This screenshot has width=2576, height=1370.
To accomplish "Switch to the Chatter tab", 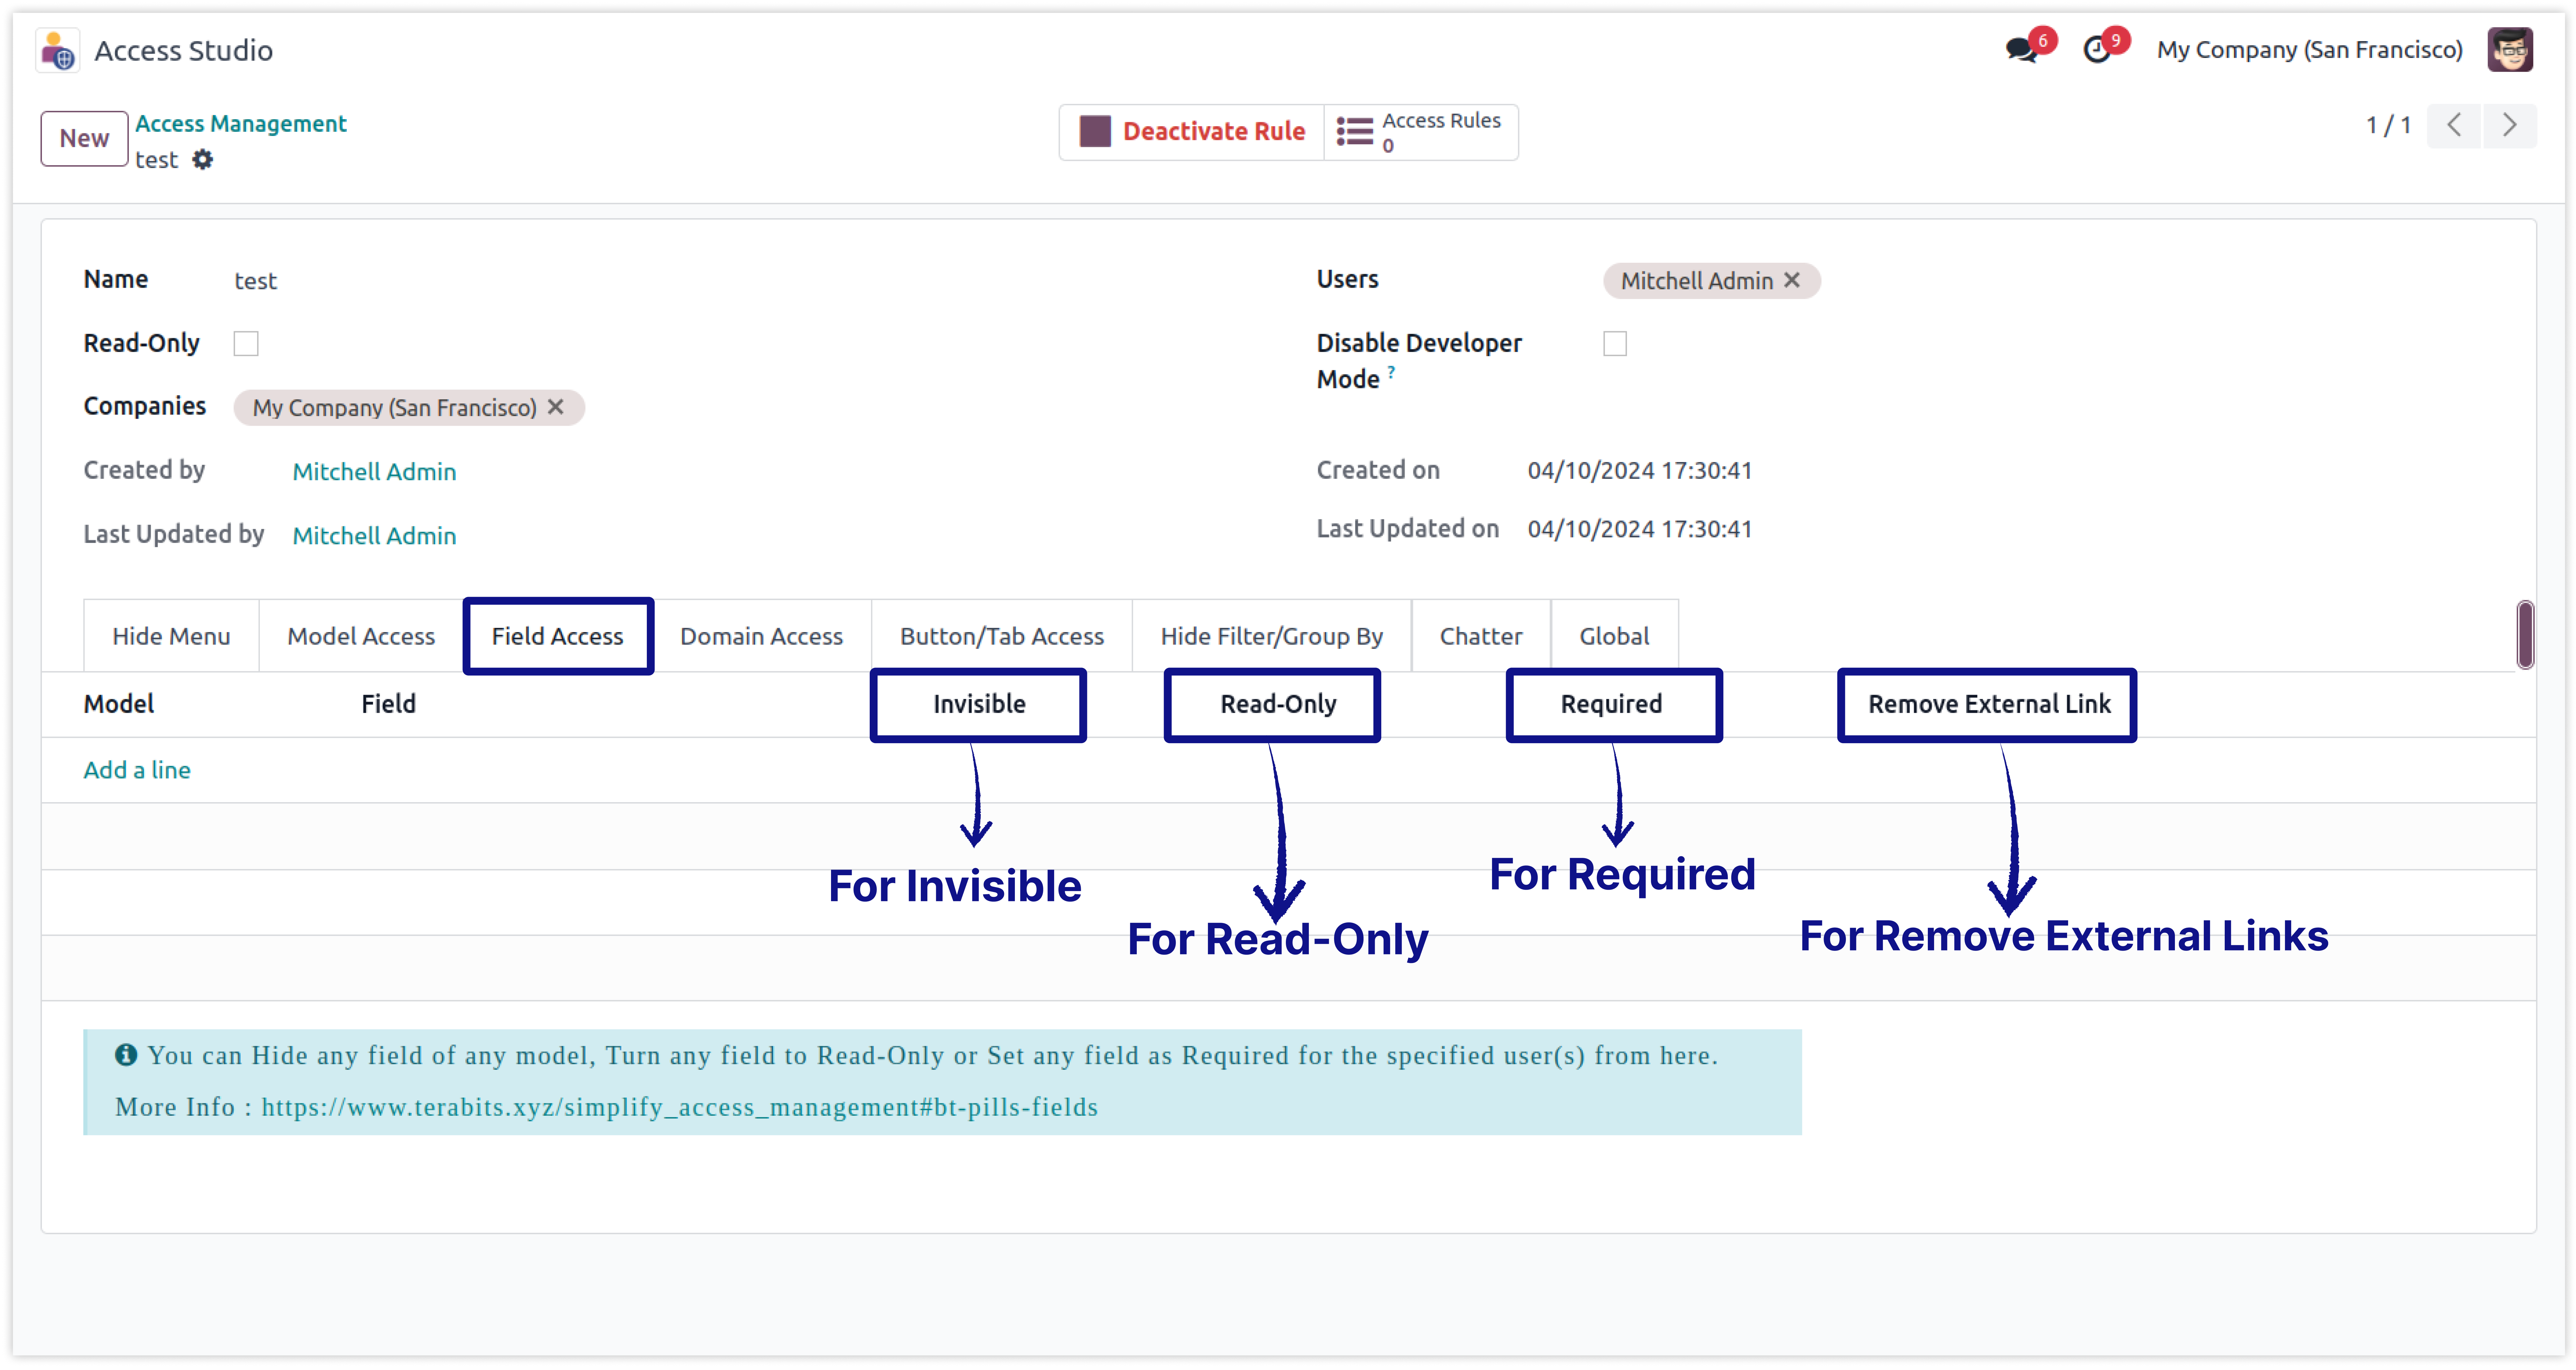I will pos(1481,636).
